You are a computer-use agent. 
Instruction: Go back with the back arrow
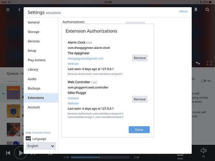tap(19, 10)
